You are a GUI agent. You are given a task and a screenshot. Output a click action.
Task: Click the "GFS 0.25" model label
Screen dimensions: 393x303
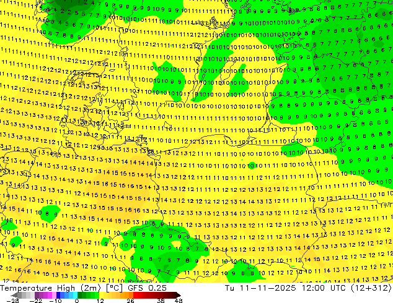tap(147, 288)
